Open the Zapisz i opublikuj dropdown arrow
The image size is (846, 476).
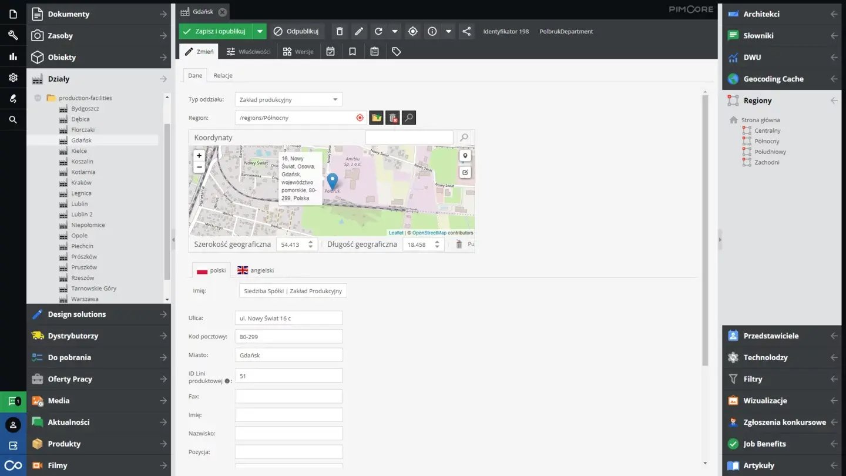260,31
